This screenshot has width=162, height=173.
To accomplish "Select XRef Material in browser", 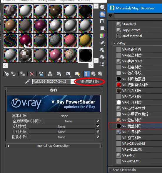I will tap(139, 36).
